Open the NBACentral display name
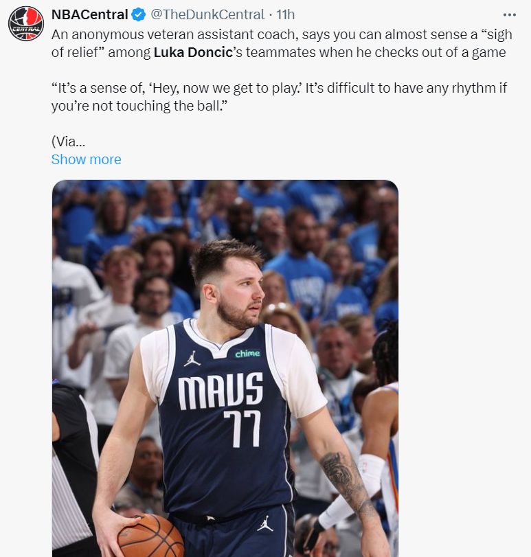The width and height of the screenshot is (531, 557). (89, 14)
